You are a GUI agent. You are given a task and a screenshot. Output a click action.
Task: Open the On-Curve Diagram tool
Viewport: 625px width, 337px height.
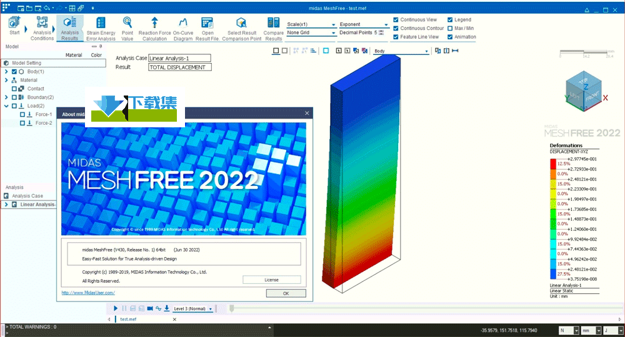[x=183, y=29]
